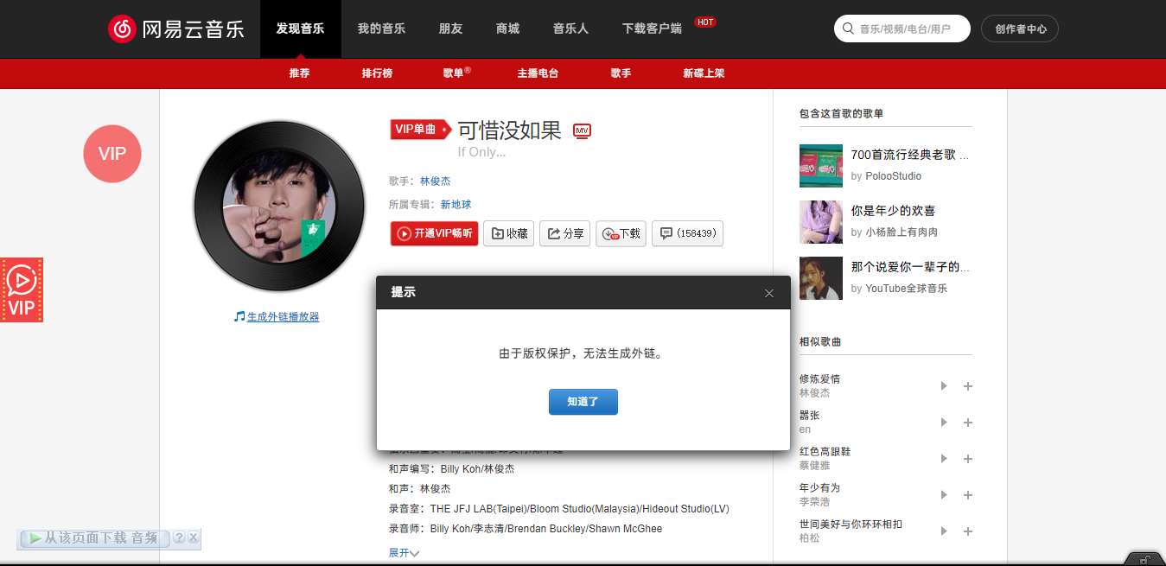
Task: Open the 我的音乐 tab
Action: (x=381, y=29)
